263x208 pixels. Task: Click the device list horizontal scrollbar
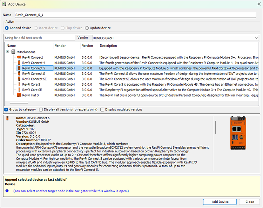(19, 103)
